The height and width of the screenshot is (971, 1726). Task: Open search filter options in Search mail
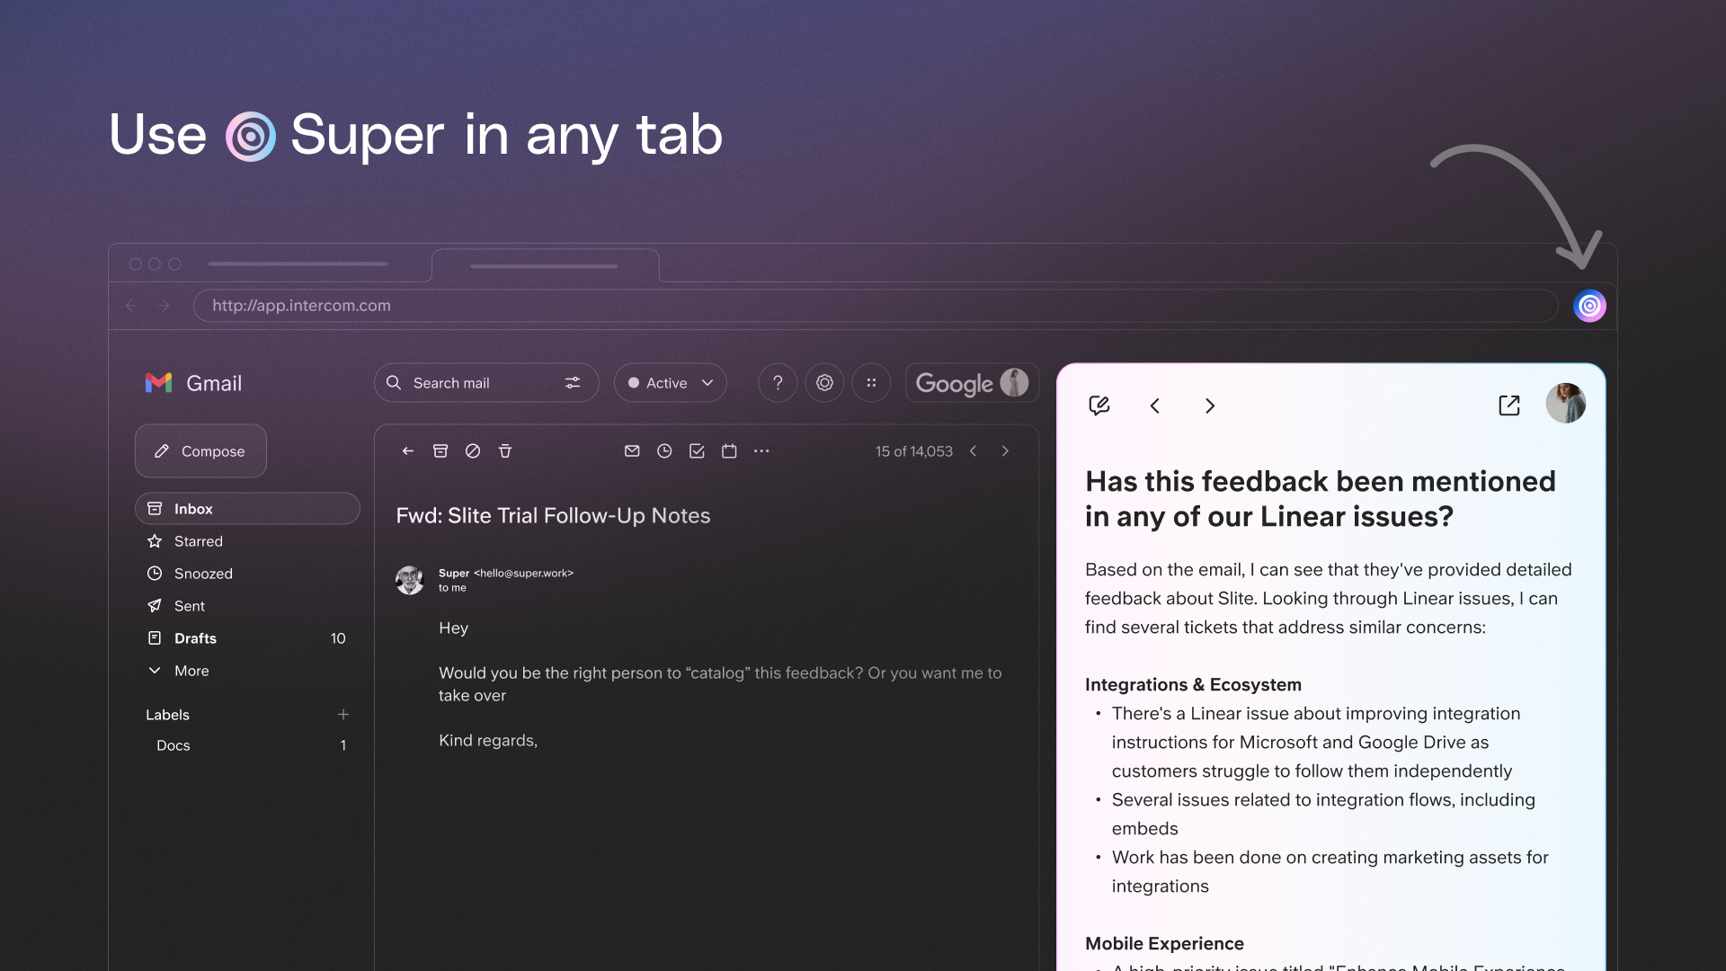coord(573,383)
